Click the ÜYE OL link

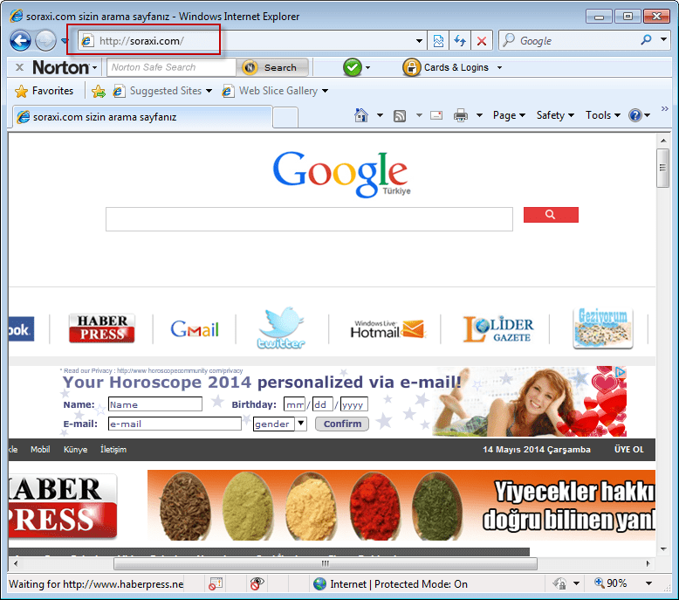(628, 450)
